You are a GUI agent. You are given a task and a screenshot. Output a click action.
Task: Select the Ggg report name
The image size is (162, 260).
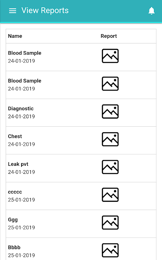(13, 220)
